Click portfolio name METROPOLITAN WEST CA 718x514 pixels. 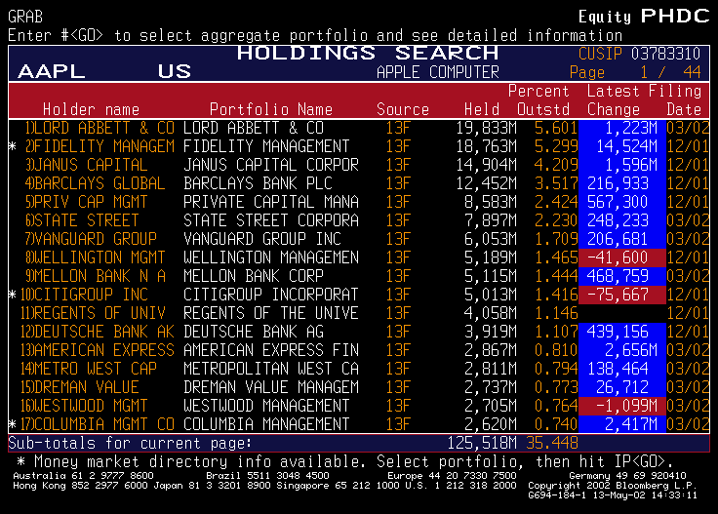coord(271,369)
